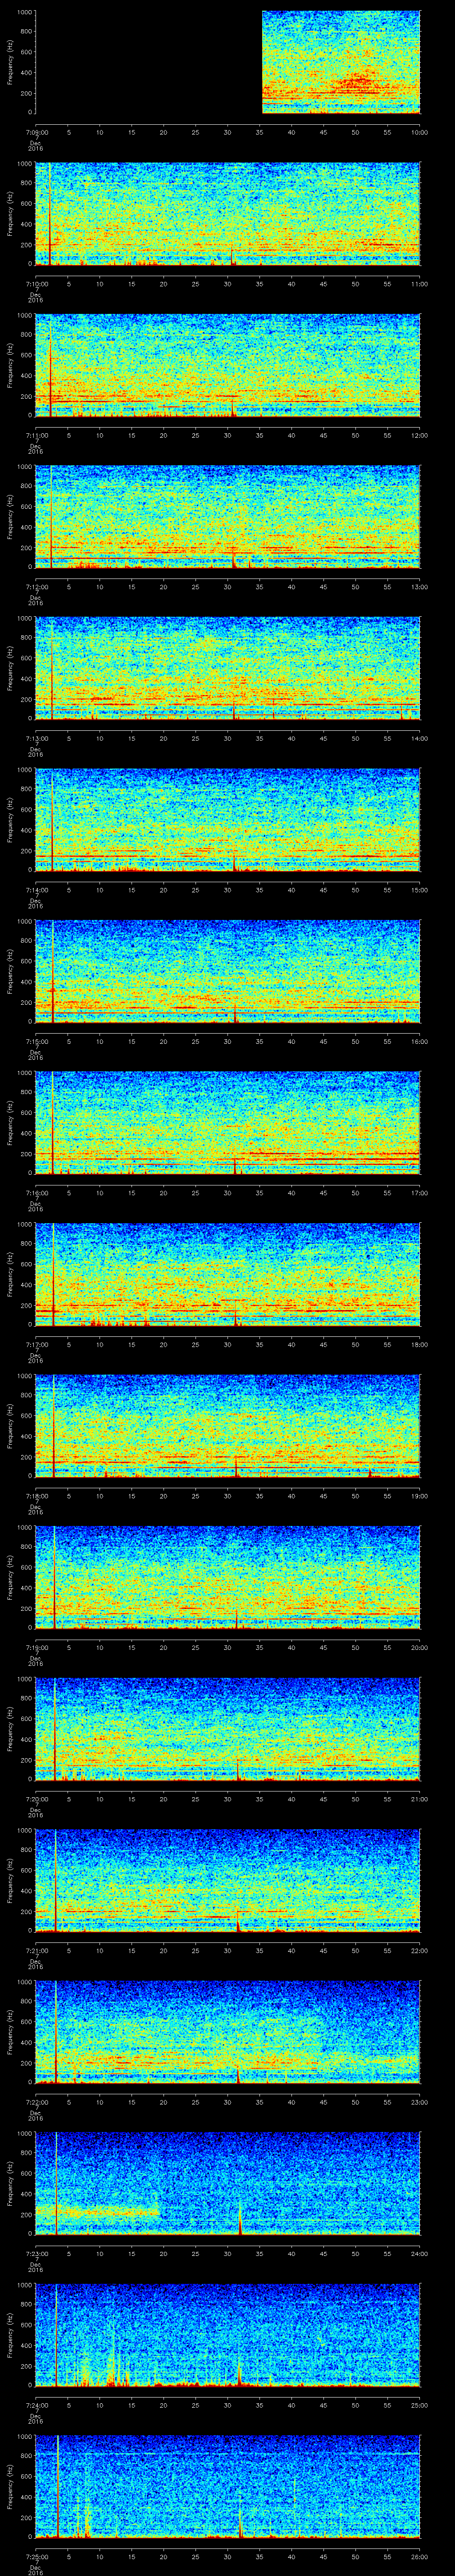Click the 7:25:00 start time label
The width and height of the screenshot is (455, 2576).
(x=36, y=2556)
